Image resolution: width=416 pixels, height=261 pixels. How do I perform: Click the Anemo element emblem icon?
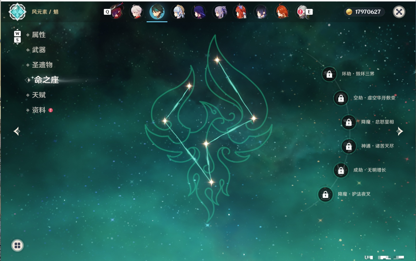coord(17,12)
